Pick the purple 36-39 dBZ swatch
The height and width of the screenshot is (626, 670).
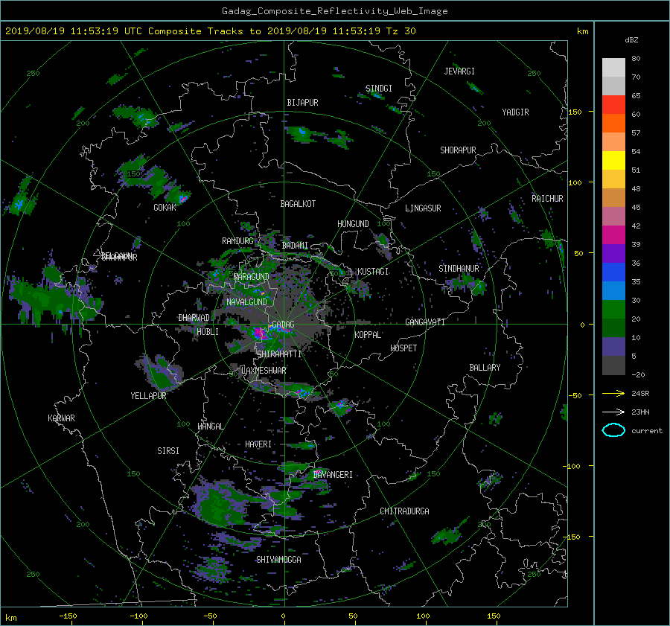pyautogui.click(x=613, y=254)
